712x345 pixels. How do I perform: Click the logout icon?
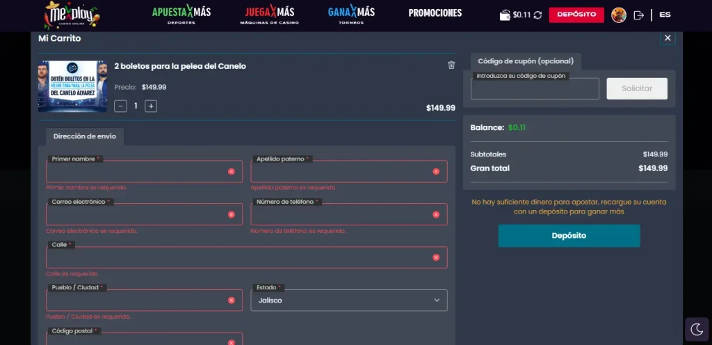638,15
